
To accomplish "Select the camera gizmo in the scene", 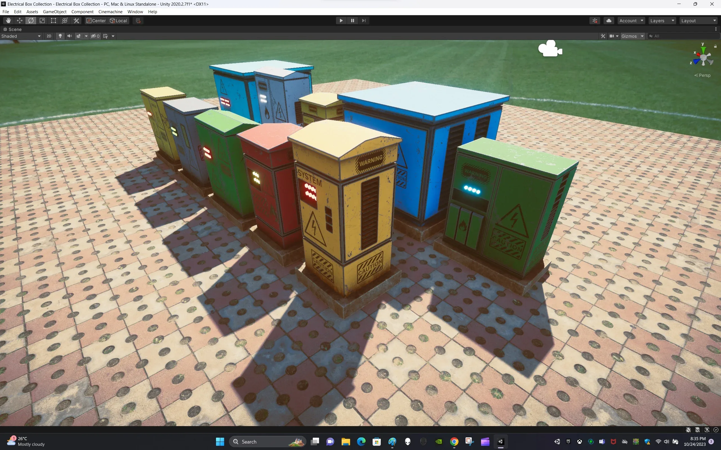I will tap(550, 48).
